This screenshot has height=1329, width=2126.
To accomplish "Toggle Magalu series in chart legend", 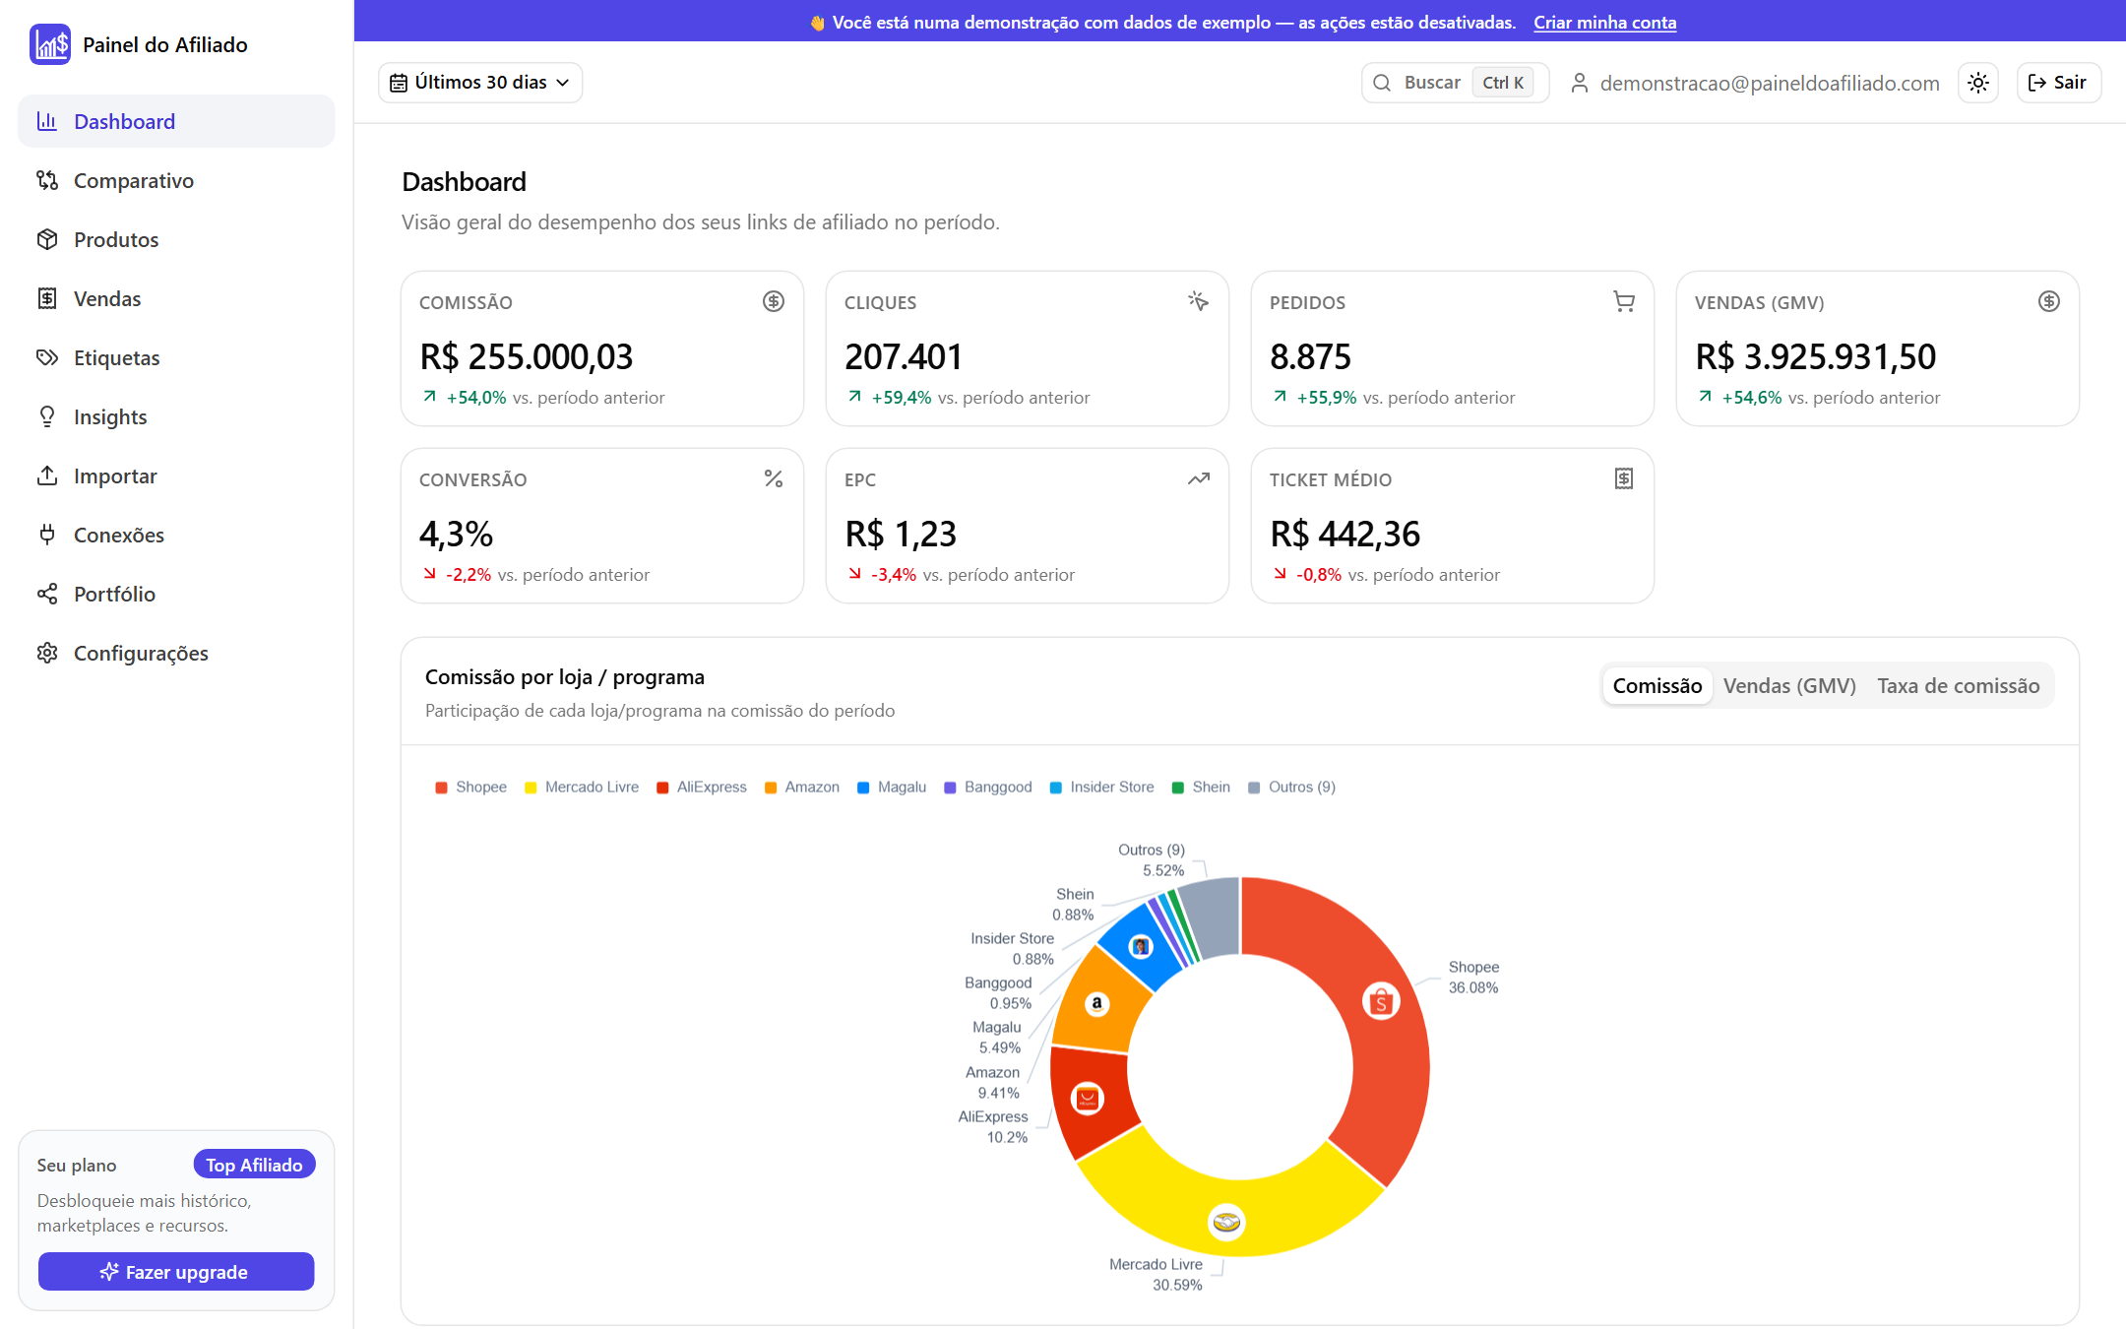I will tap(892, 787).
